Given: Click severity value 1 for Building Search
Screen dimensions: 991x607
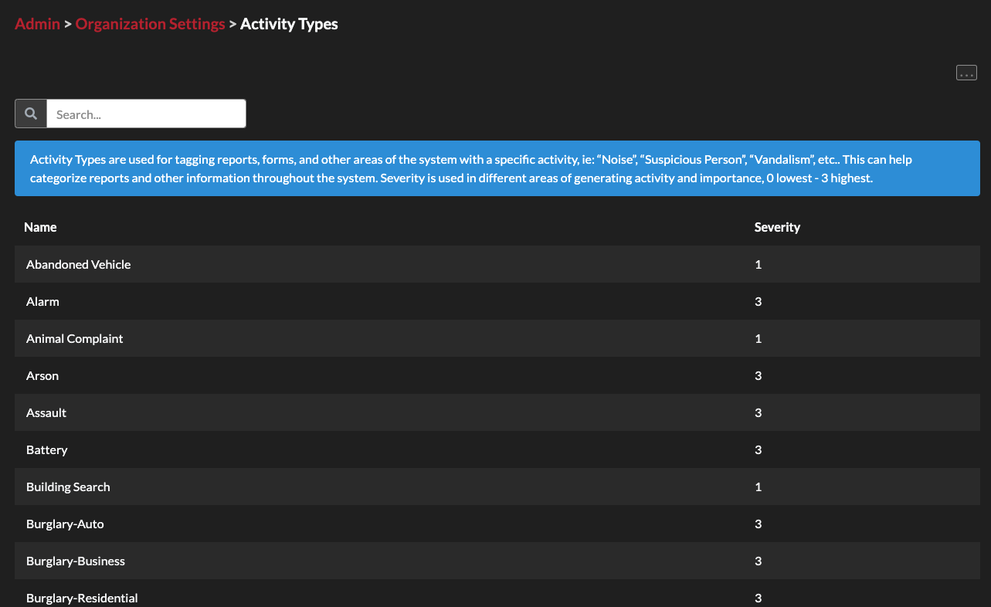Looking at the screenshot, I should coord(759,487).
